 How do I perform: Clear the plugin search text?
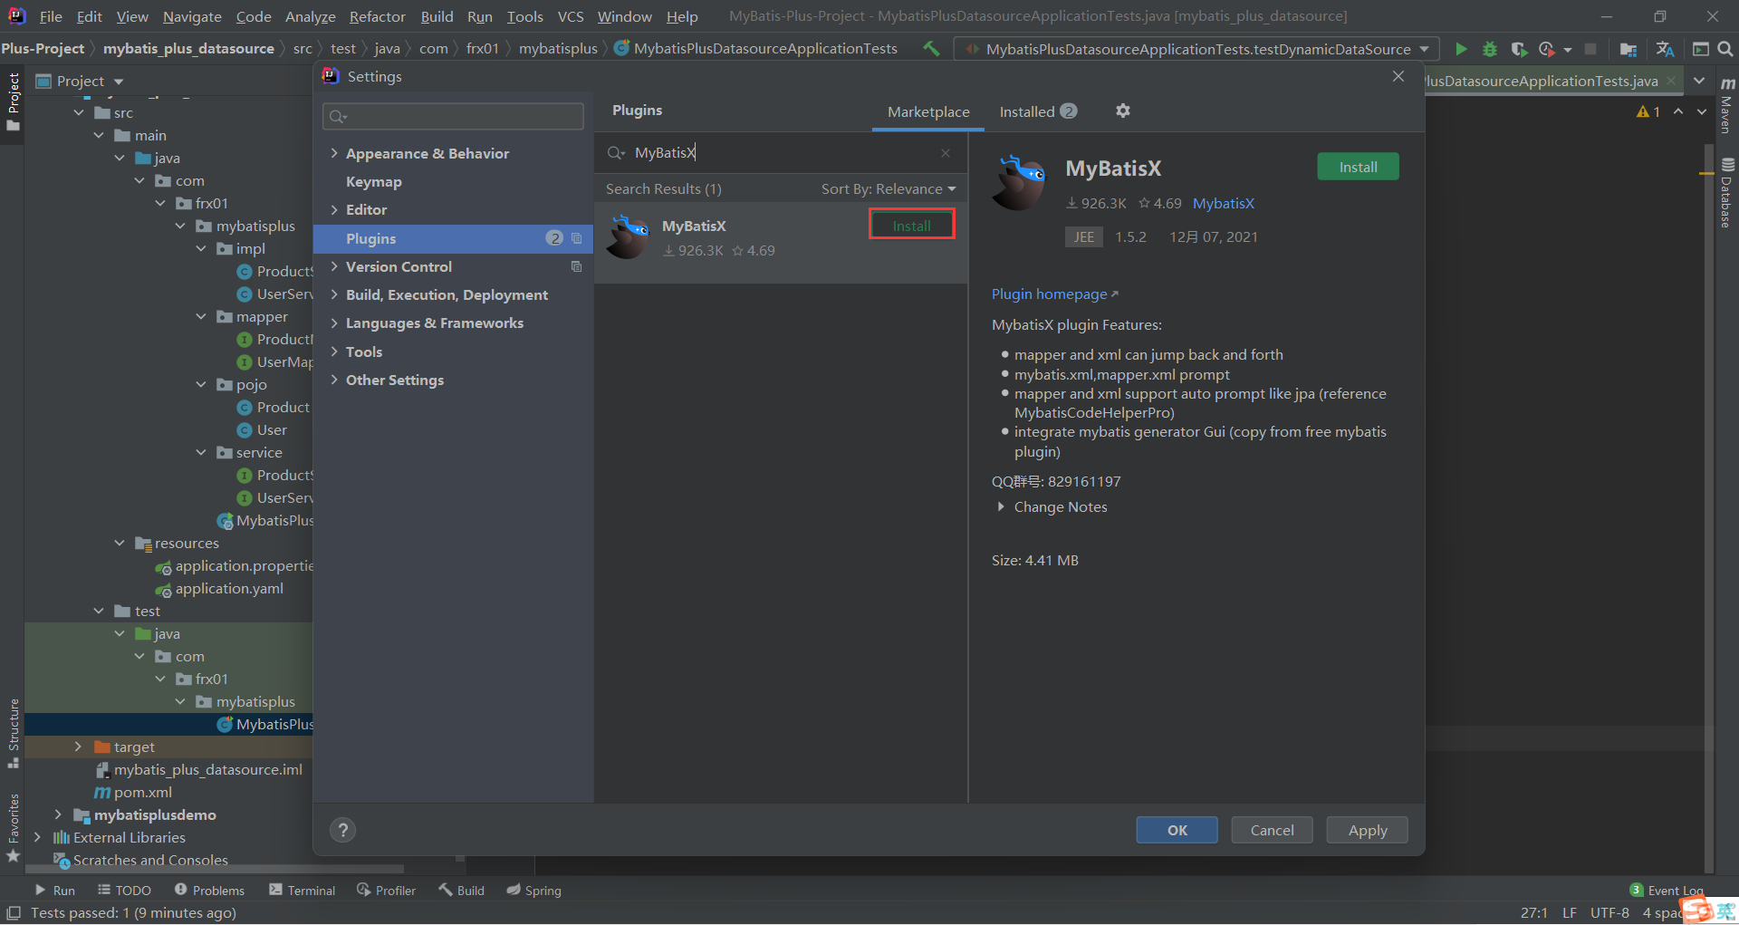[946, 153]
